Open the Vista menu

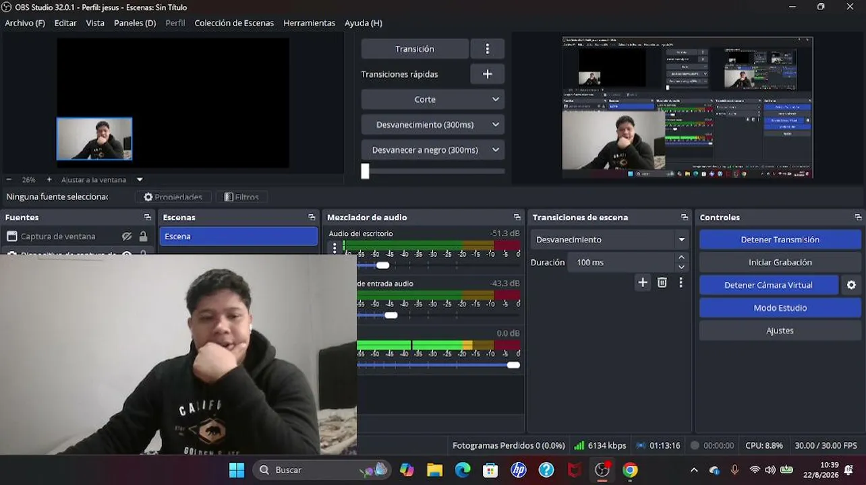pos(95,23)
